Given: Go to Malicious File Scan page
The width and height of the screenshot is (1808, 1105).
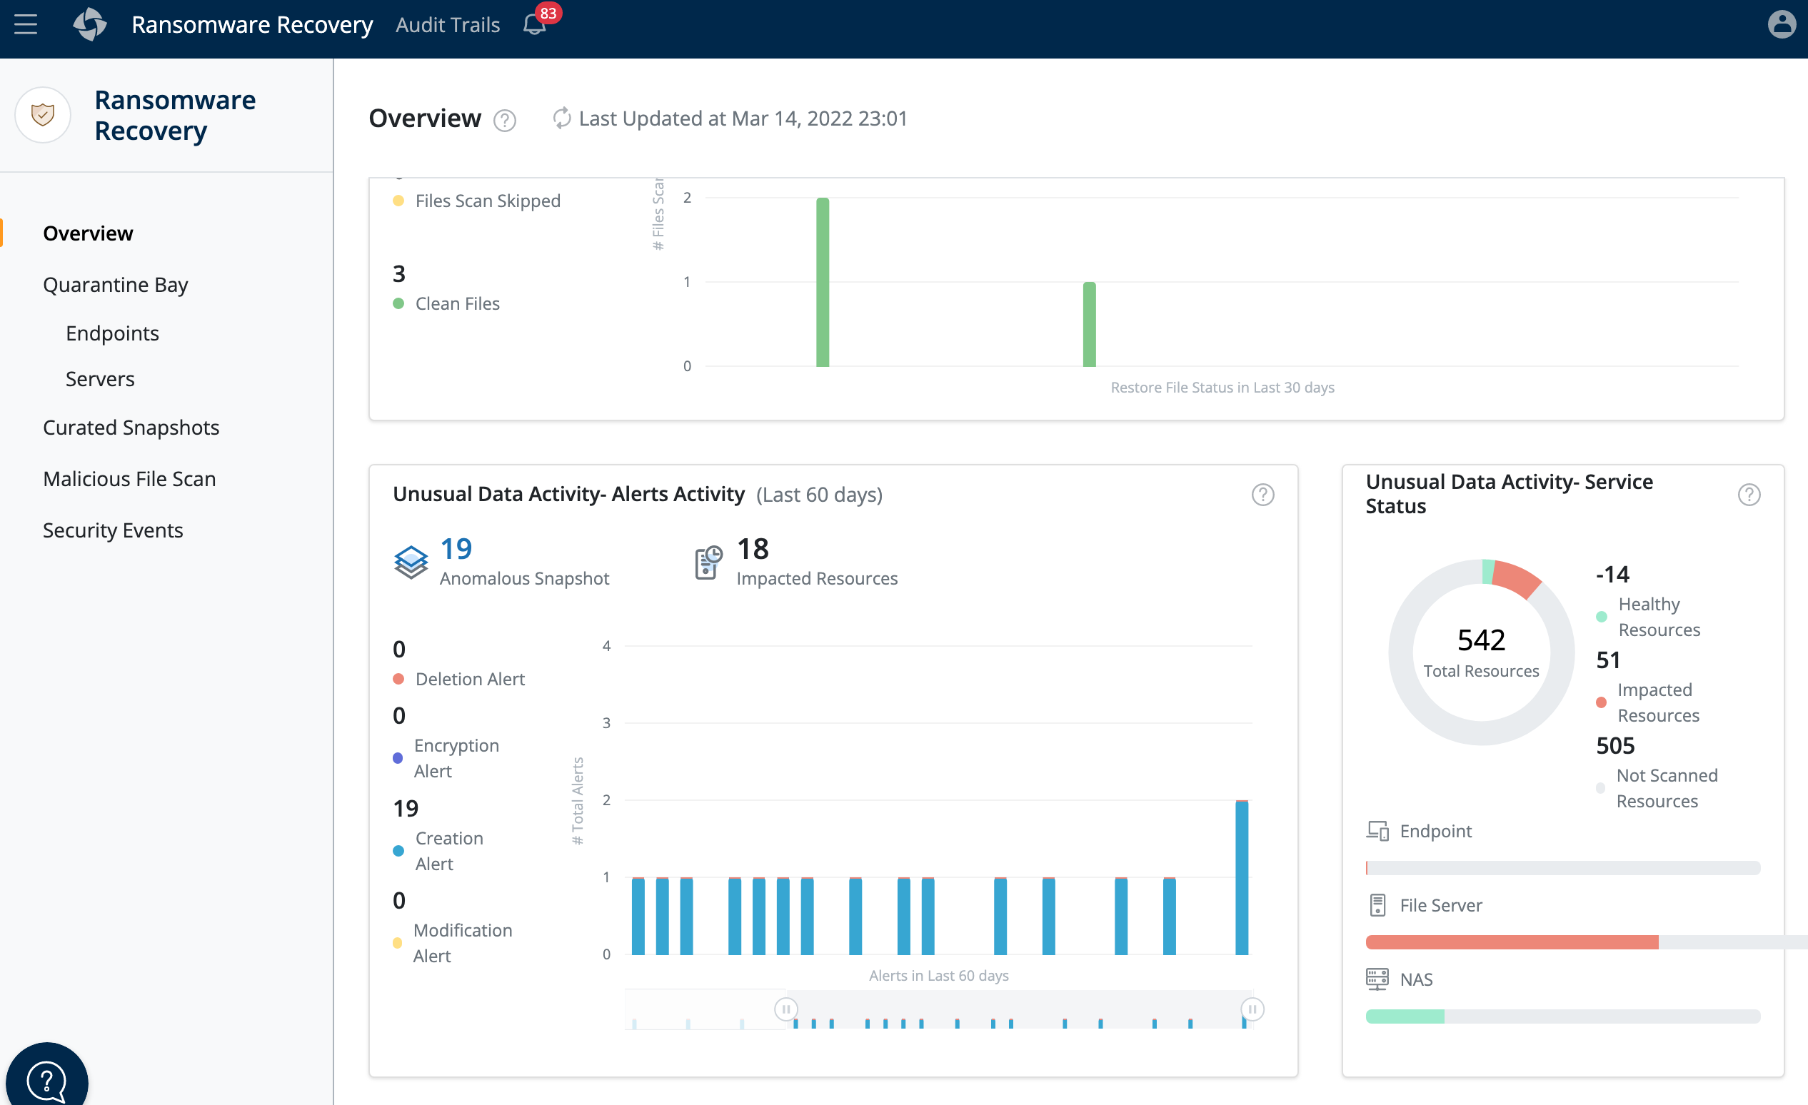Looking at the screenshot, I should pyautogui.click(x=129, y=478).
